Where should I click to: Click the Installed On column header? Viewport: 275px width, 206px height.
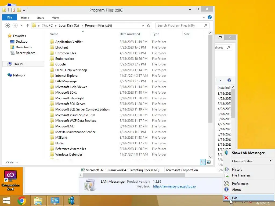click(x=224, y=88)
